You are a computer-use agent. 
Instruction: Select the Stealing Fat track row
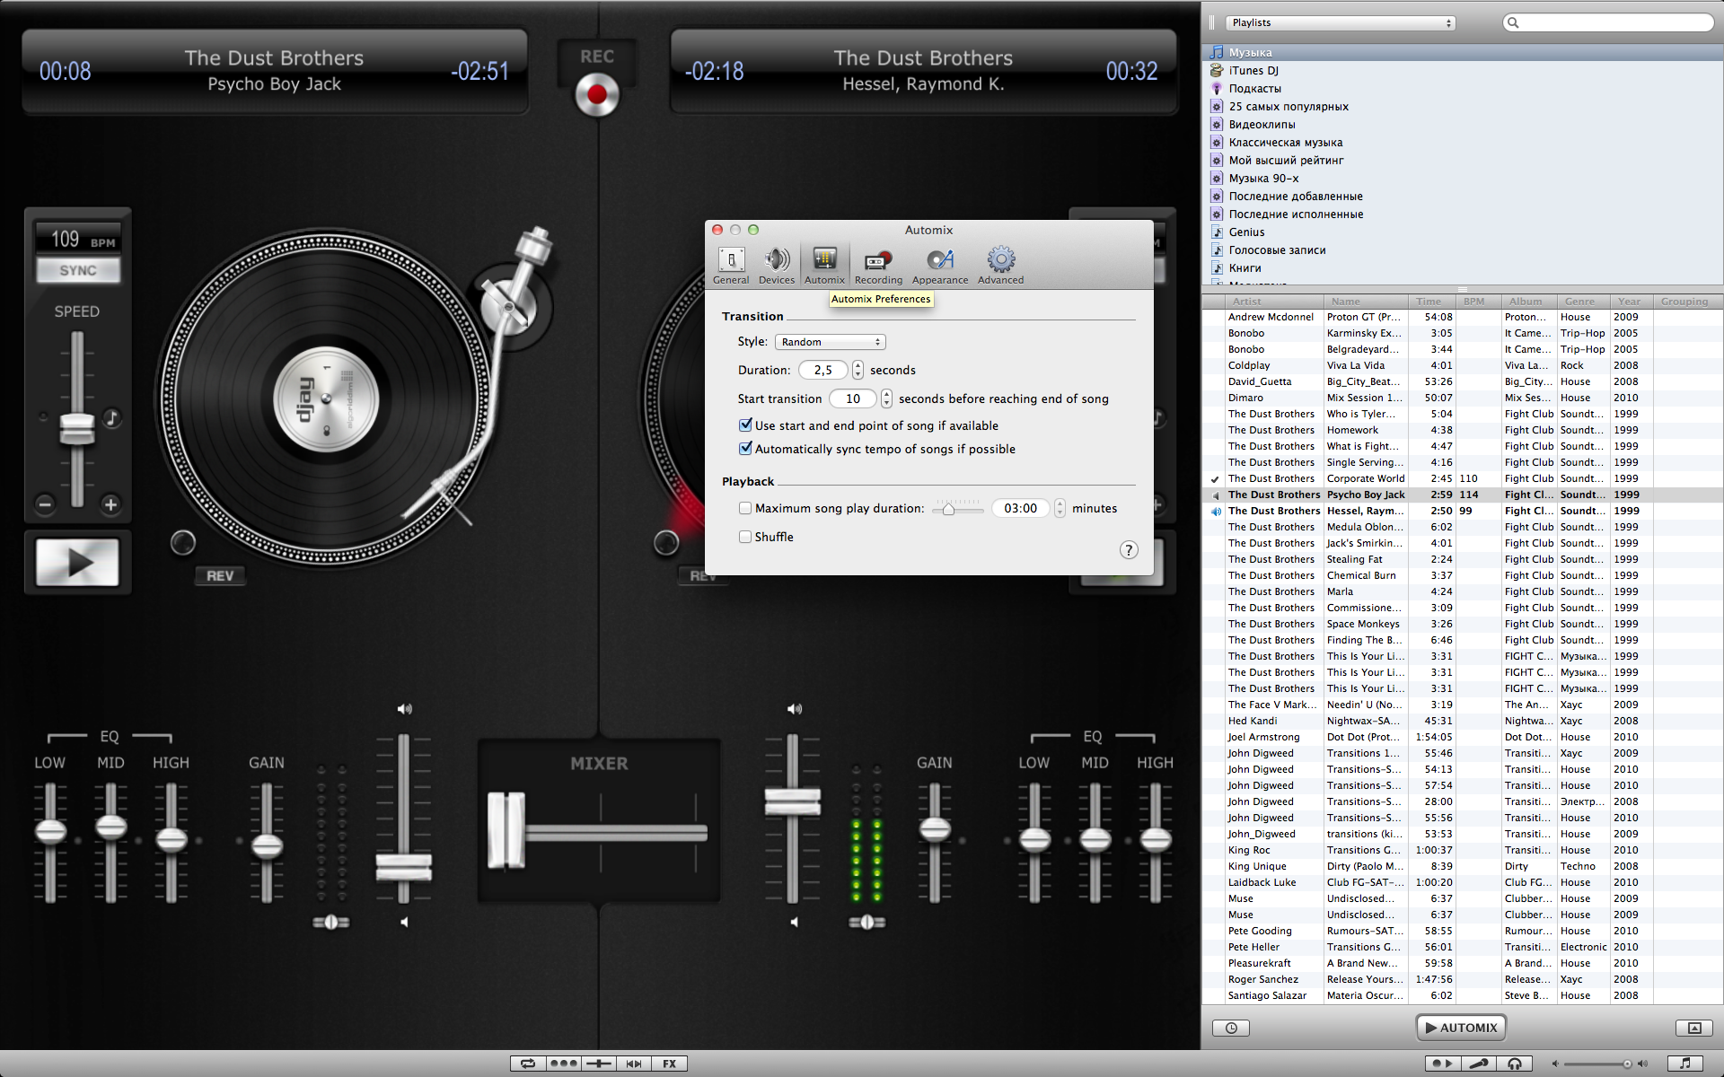click(x=1463, y=559)
